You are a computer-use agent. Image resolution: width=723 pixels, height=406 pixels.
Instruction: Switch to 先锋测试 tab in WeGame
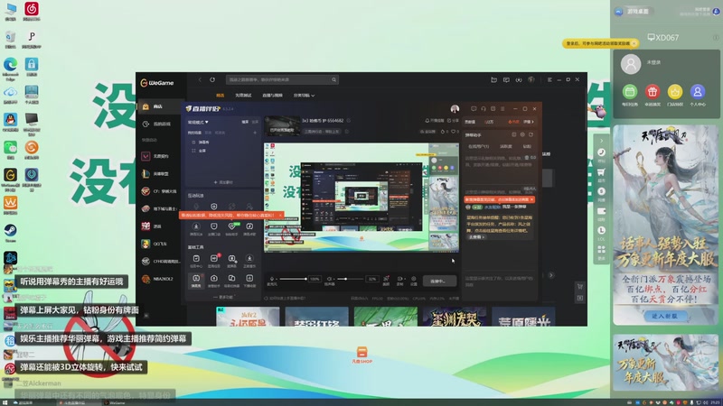(x=243, y=96)
